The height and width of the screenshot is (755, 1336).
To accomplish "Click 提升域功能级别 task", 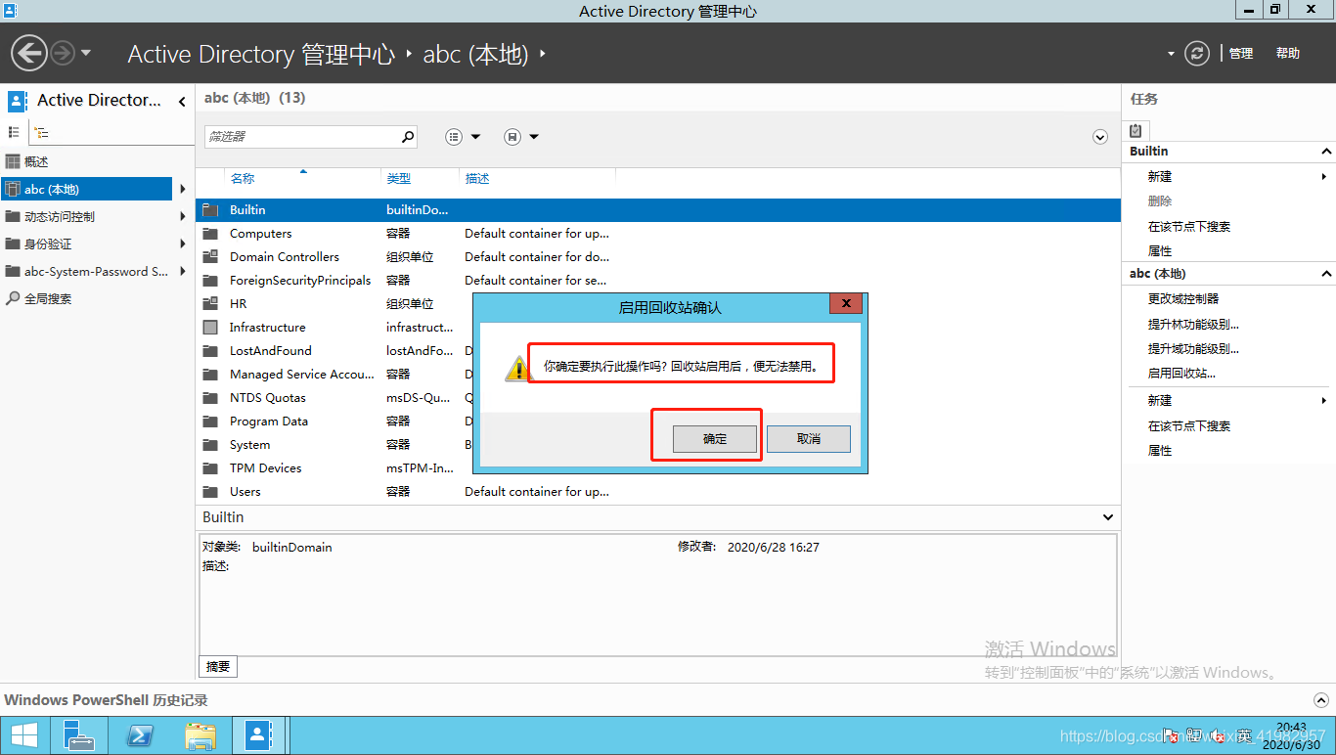I will tap(1193, 348).
